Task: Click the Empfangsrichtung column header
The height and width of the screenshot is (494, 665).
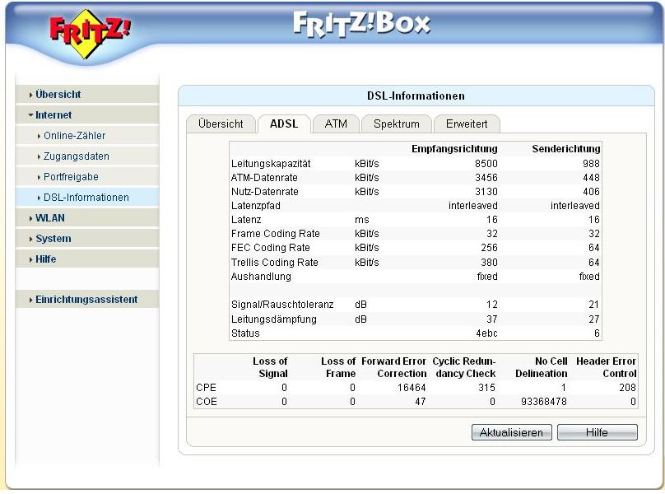Action: pos(454,149)
